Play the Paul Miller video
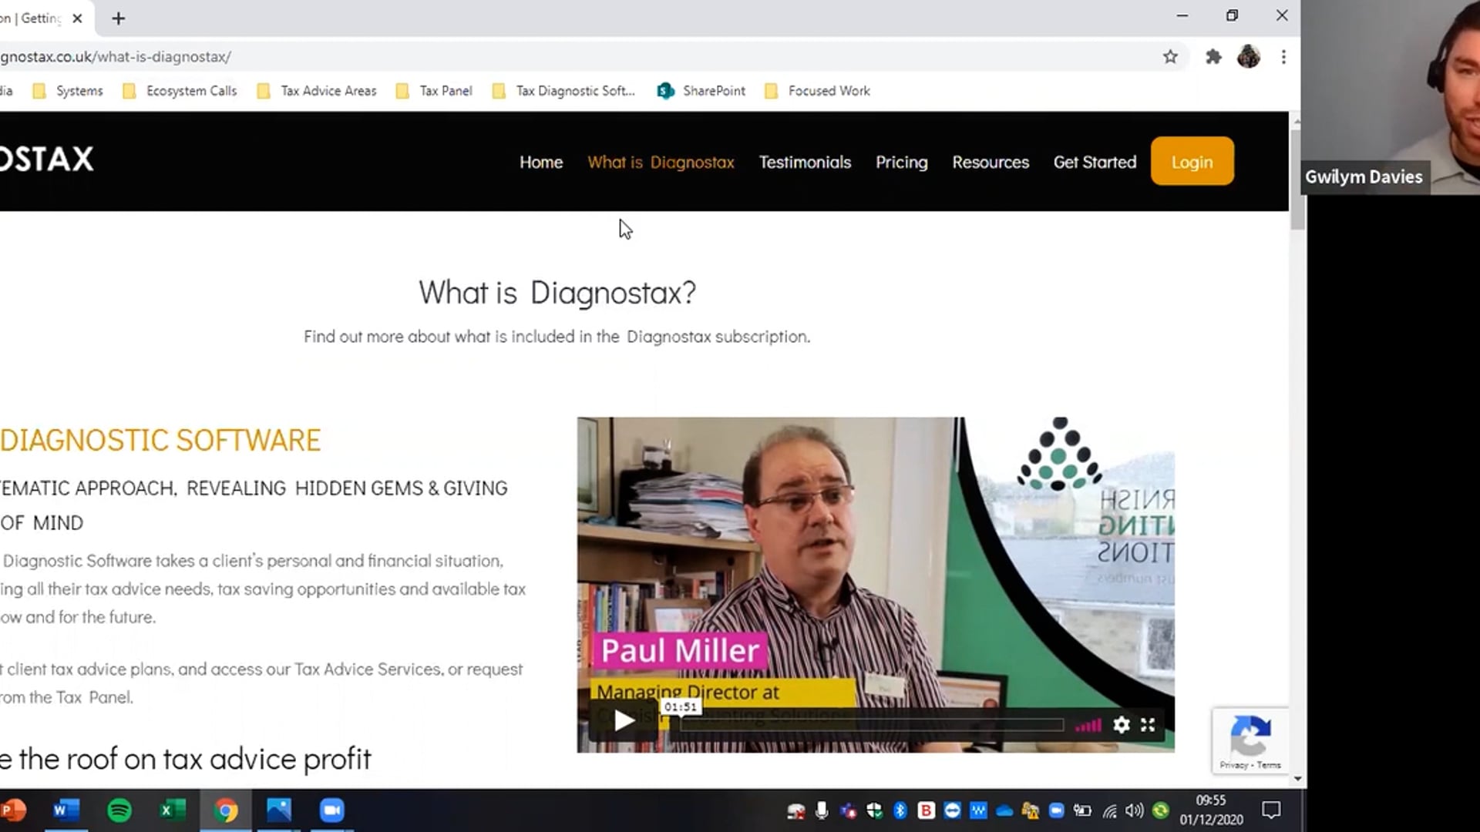The width and height of the screenshot is (1480, 832). point(624,721)
